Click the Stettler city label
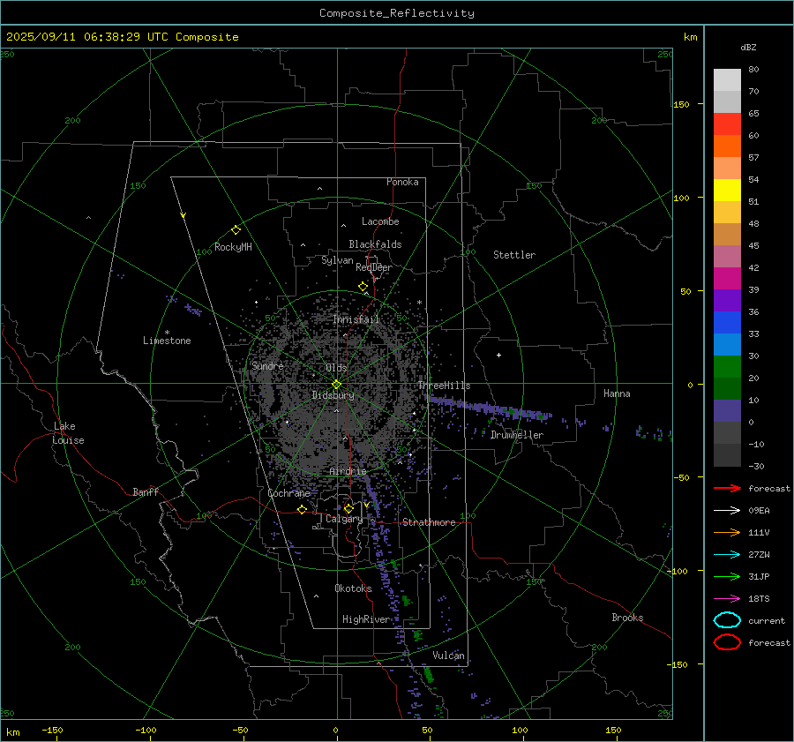794x742 pixels. 514,255
